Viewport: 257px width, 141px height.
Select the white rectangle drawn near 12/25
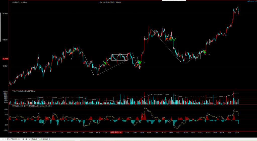point(119,57)
